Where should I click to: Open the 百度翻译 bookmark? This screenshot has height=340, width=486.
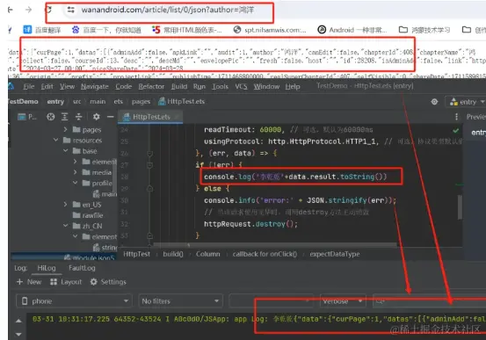click(x=42, y=30)
